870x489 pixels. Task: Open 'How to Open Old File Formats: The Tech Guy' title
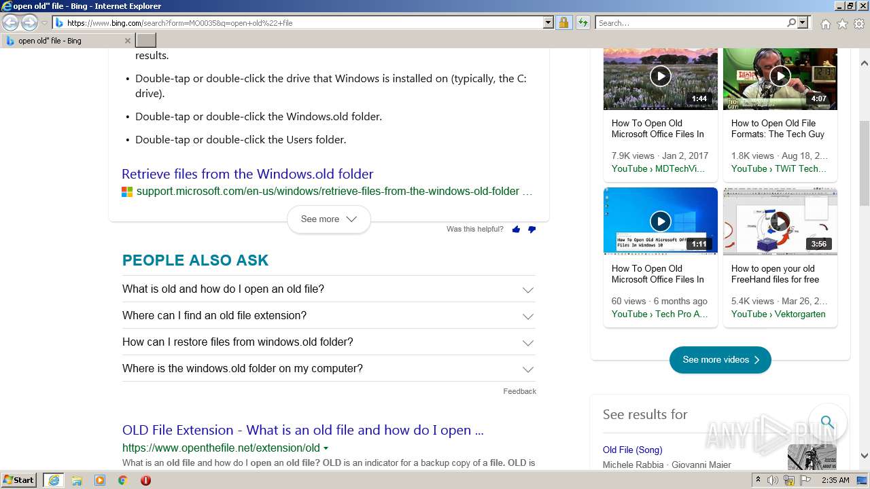[778, 128]
